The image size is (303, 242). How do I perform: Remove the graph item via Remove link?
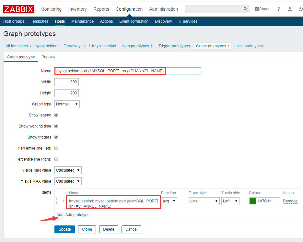click(x=290, y=201)
